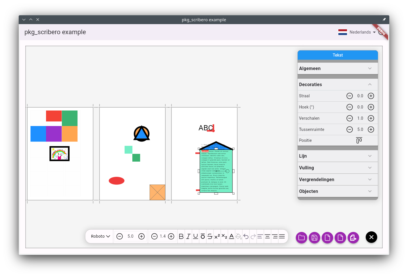The width and height of the screenshot is (408, 277).
Task: Save the document with the floppy disk icon
Action: [x=314, y=237]
